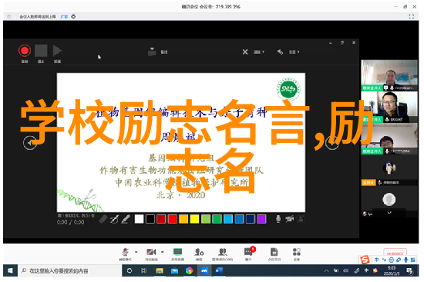
Task: Open the Clear dropdown with X icon
Action: [253, 51]
